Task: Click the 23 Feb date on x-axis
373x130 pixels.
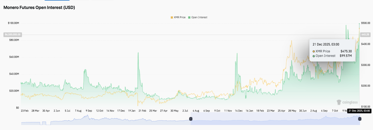Action: point(25,111)
